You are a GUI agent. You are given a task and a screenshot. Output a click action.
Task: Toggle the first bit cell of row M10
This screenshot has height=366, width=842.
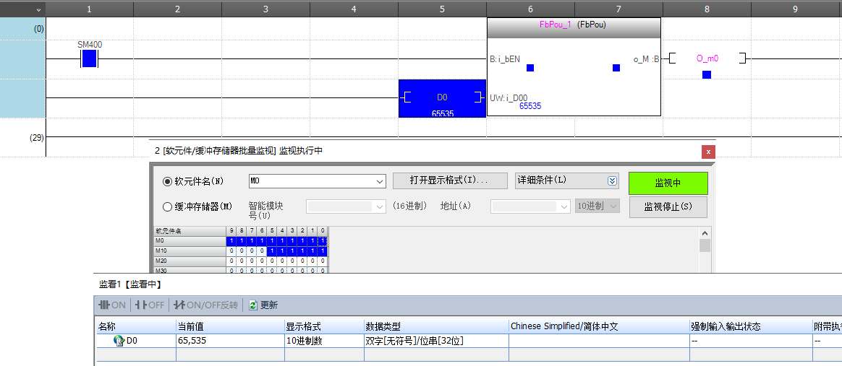click(x=231, y=251)
